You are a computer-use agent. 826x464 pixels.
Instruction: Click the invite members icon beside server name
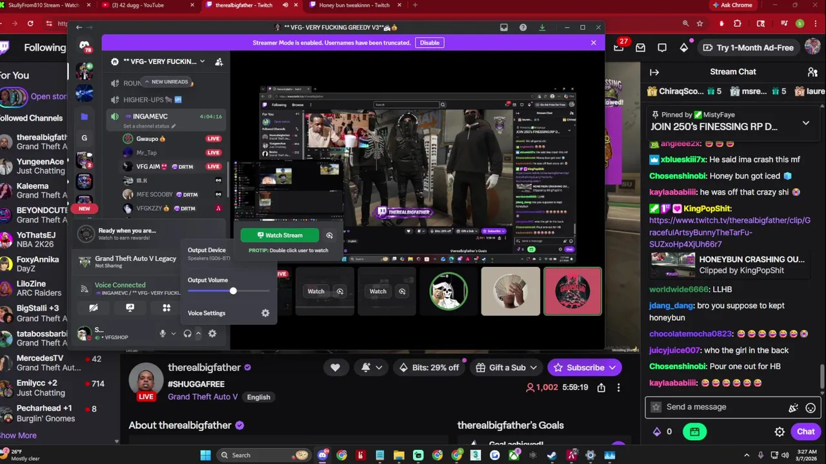click(219, 62)
